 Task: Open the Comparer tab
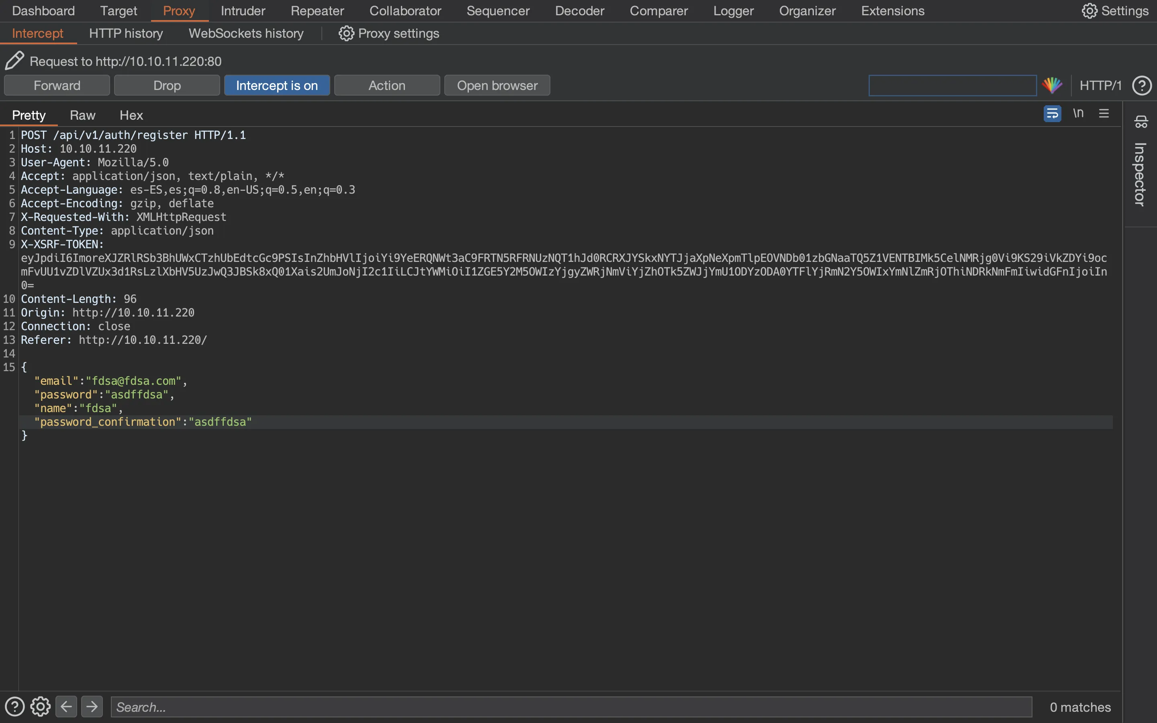659,11
